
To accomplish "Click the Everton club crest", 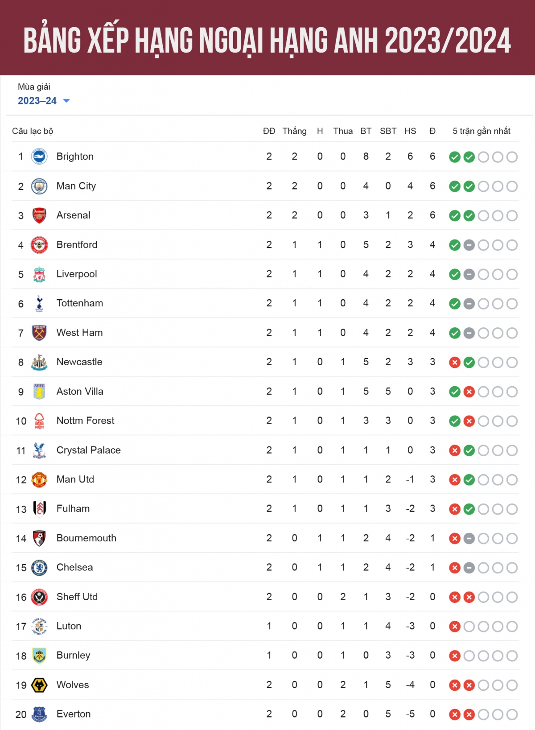I will tap(39, 714).
